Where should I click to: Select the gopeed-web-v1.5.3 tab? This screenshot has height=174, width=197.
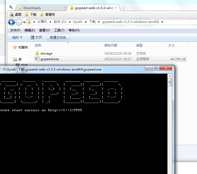pos(93,8)
